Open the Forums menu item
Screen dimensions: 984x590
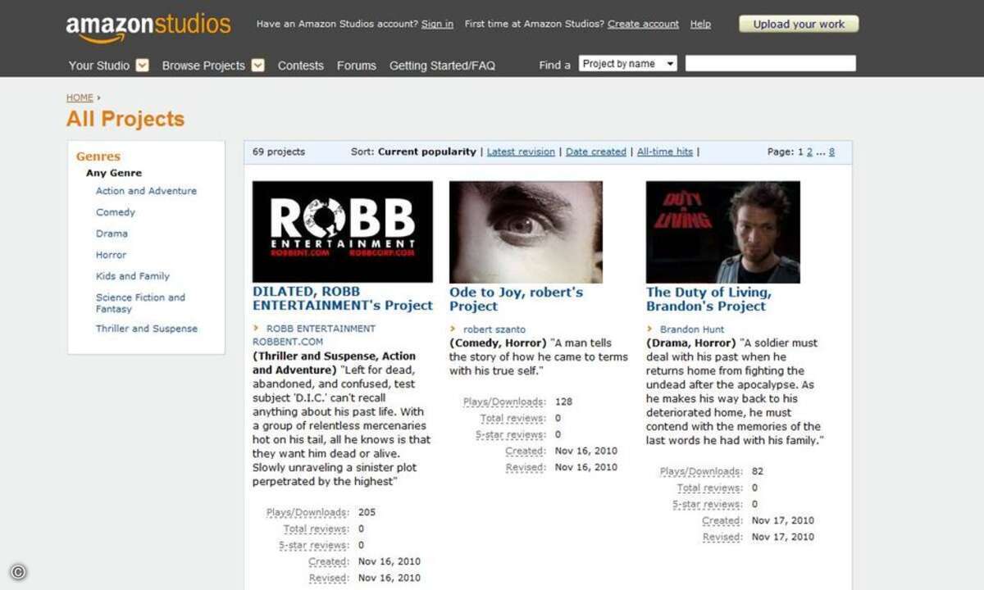pos(357,66)
